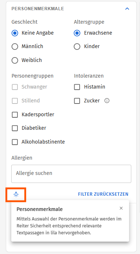Choose Erwachsene as Altersgruppe

pyautogui.click(x=77, y=33)
